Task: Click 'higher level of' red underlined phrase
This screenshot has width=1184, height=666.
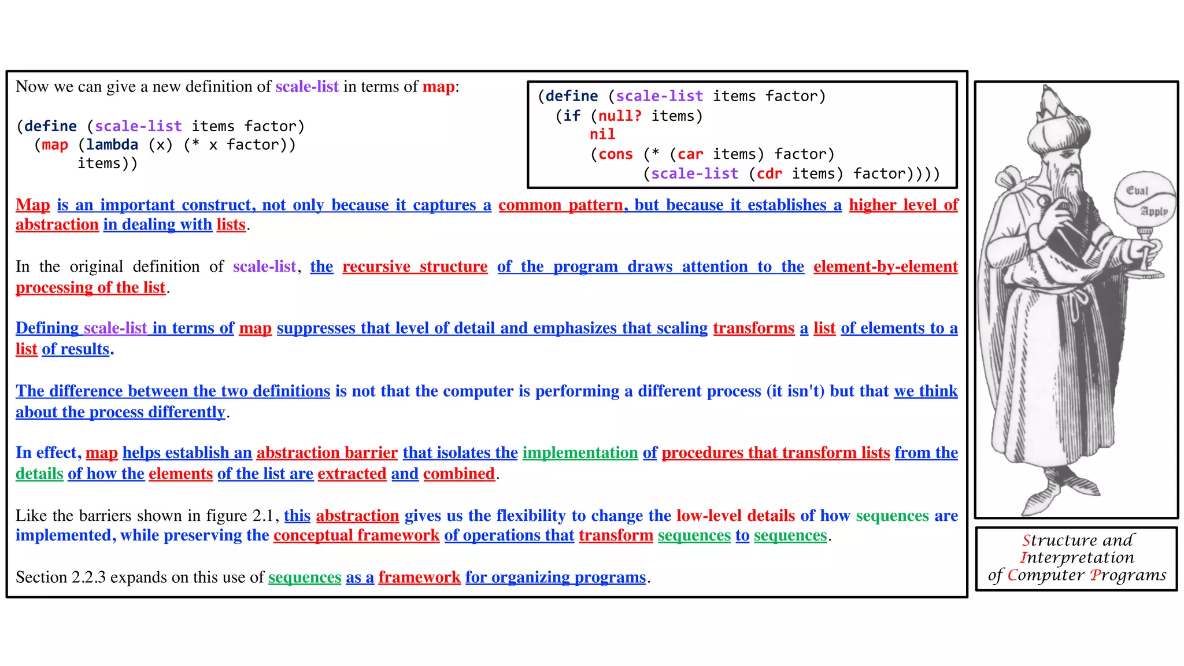Action: [903, 205]
